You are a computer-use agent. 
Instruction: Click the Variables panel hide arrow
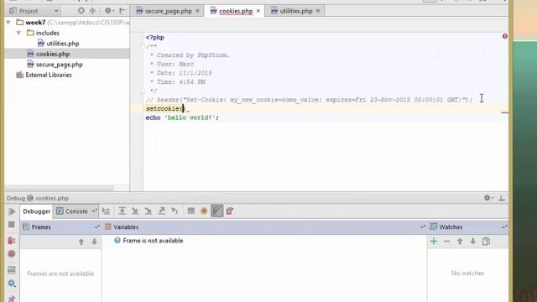click(x=422, y=227)
